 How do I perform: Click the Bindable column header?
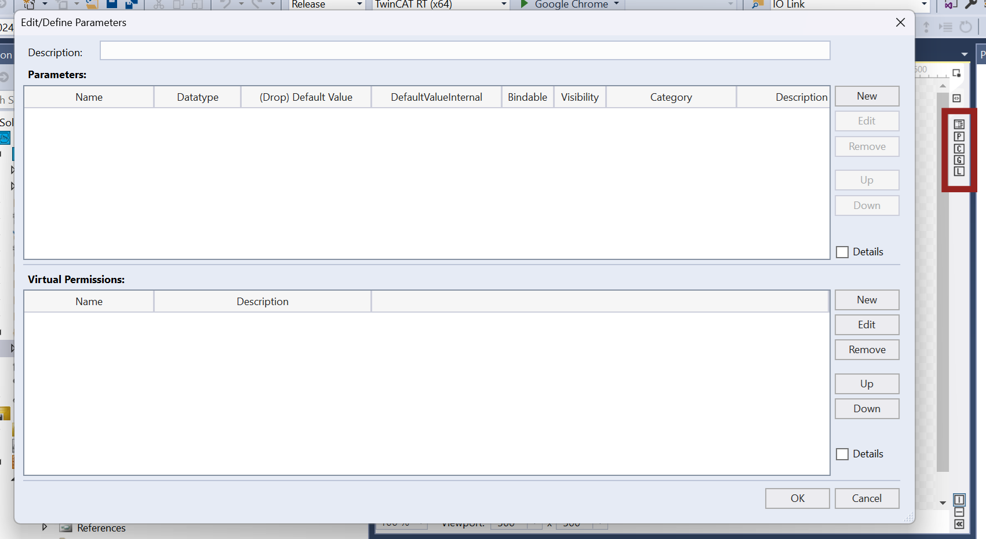527,97
